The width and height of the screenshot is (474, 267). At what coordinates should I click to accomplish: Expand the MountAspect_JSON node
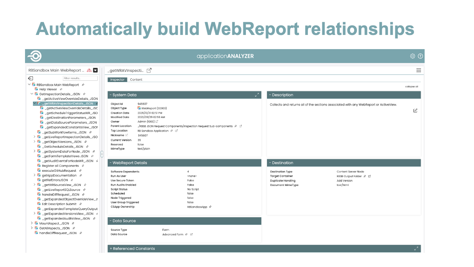(x=32, y=223)
